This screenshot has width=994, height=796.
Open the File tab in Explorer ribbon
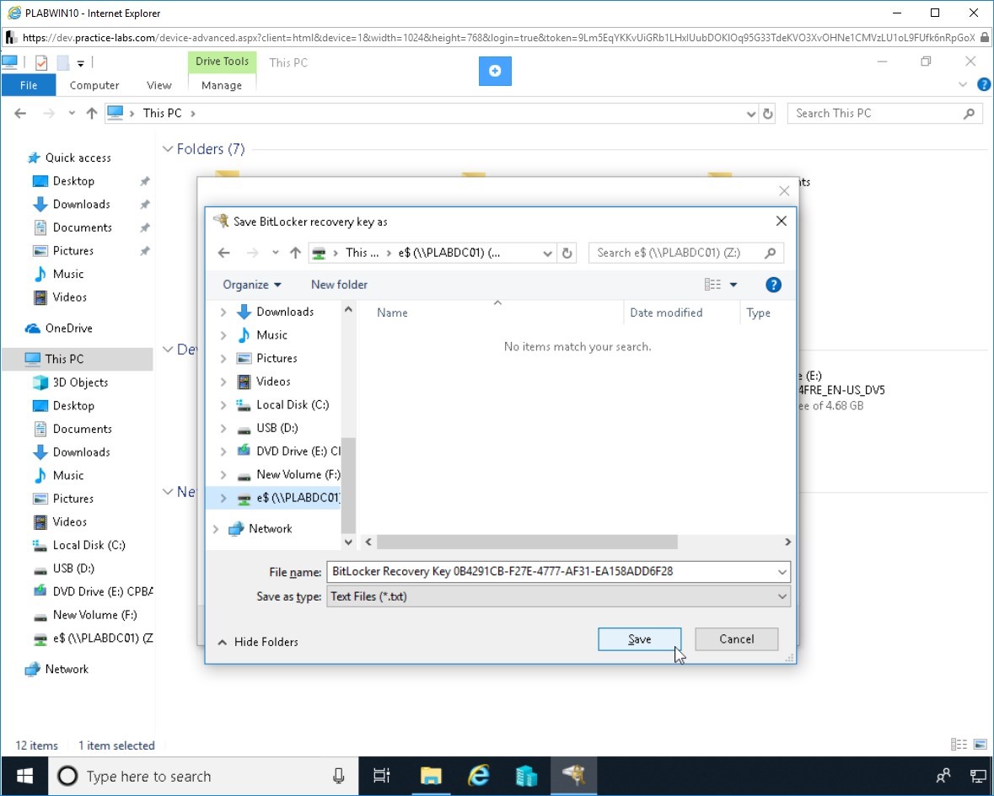tap(29, 85)
